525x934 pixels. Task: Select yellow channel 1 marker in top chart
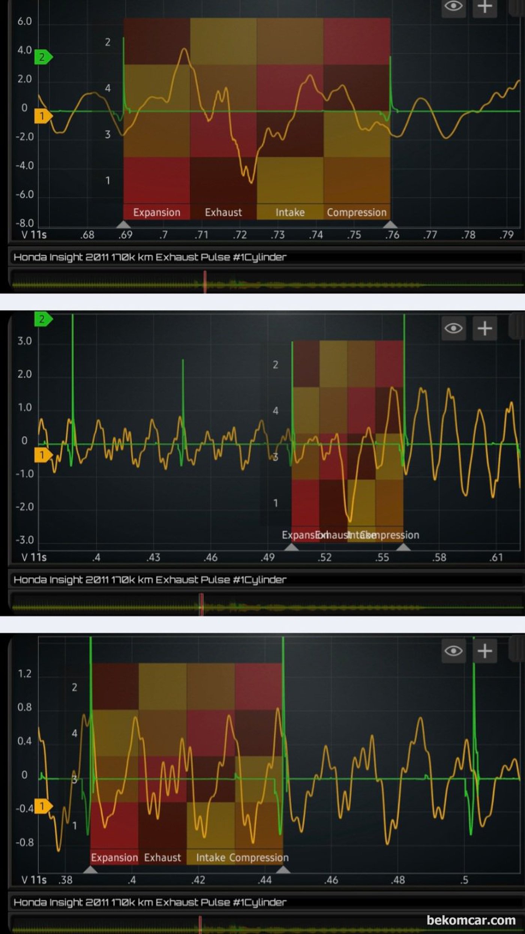43,116
